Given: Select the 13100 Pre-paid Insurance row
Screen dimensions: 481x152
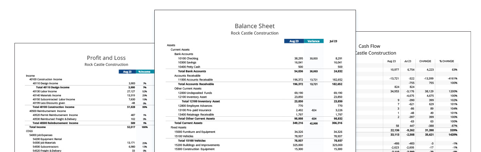Looking at the screenshot, I should 255,110.
